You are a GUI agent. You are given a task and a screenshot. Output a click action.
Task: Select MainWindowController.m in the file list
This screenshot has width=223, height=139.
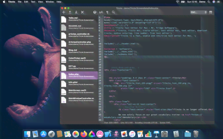click(79, 100)
